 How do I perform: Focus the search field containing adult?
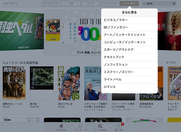(x=159, y=4)
